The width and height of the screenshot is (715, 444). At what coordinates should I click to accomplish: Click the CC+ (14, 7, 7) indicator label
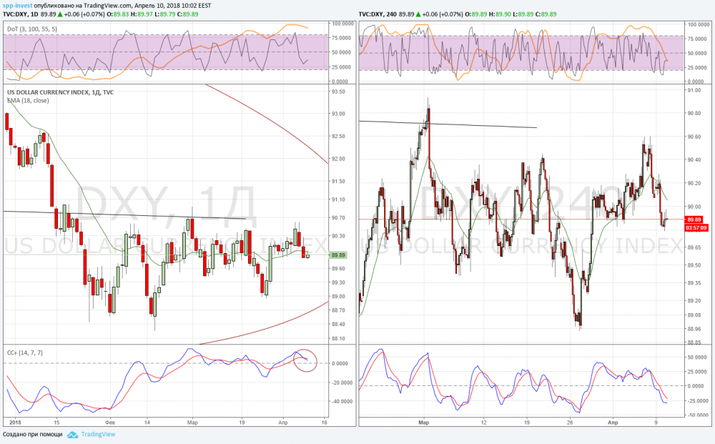click(x=25, y=352)
